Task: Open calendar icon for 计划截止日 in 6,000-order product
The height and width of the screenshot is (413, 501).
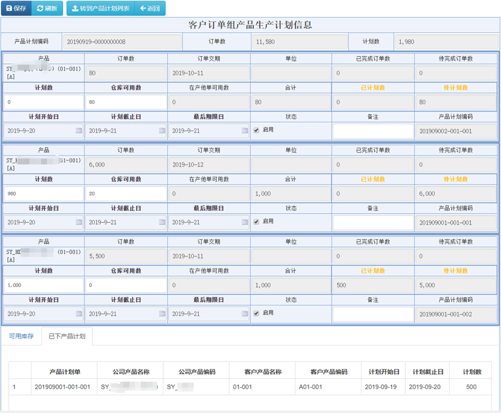Action: 162,222
